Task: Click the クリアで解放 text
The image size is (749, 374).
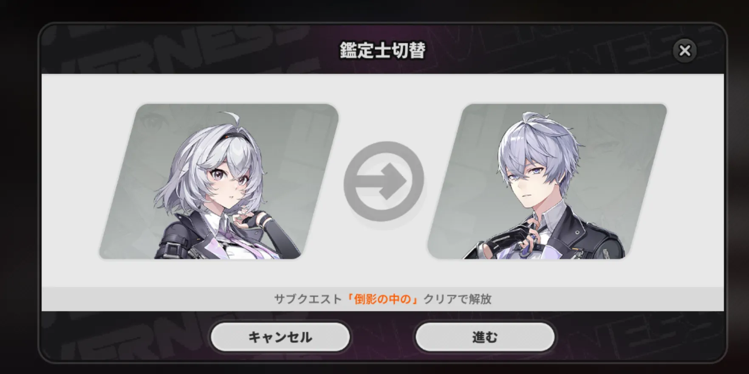Action: (x=458, y=299)
